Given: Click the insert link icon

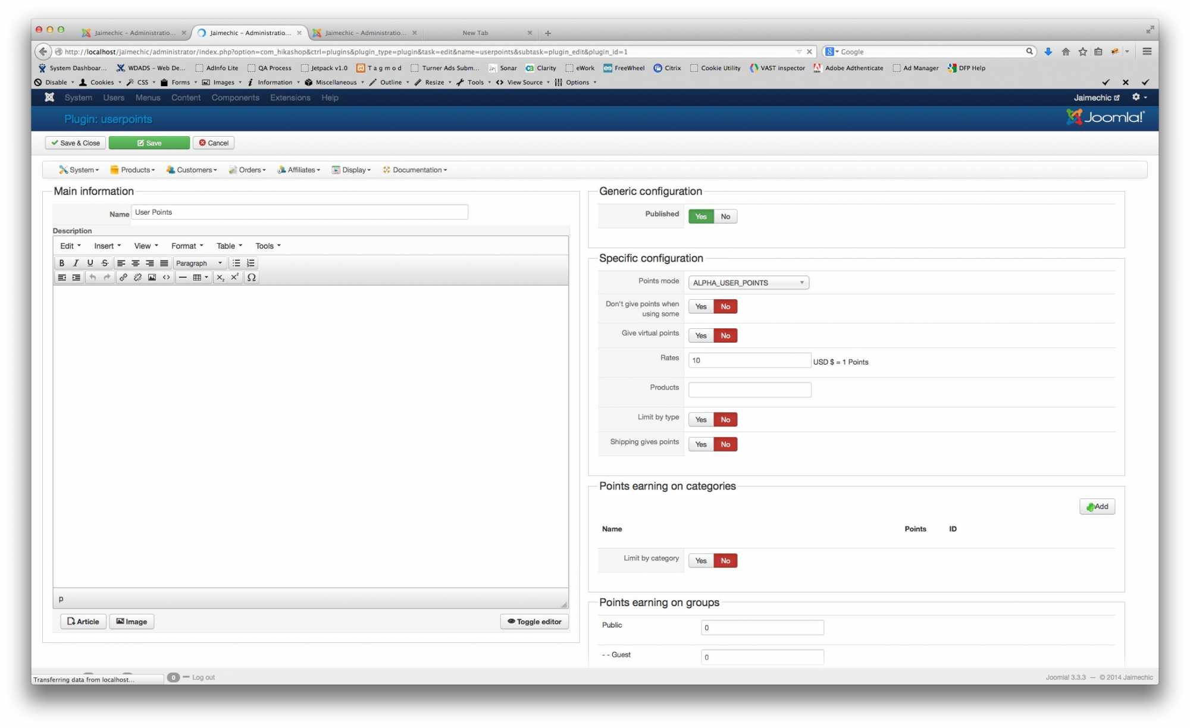Looking at the screenshot, I should tap(123, 277).
